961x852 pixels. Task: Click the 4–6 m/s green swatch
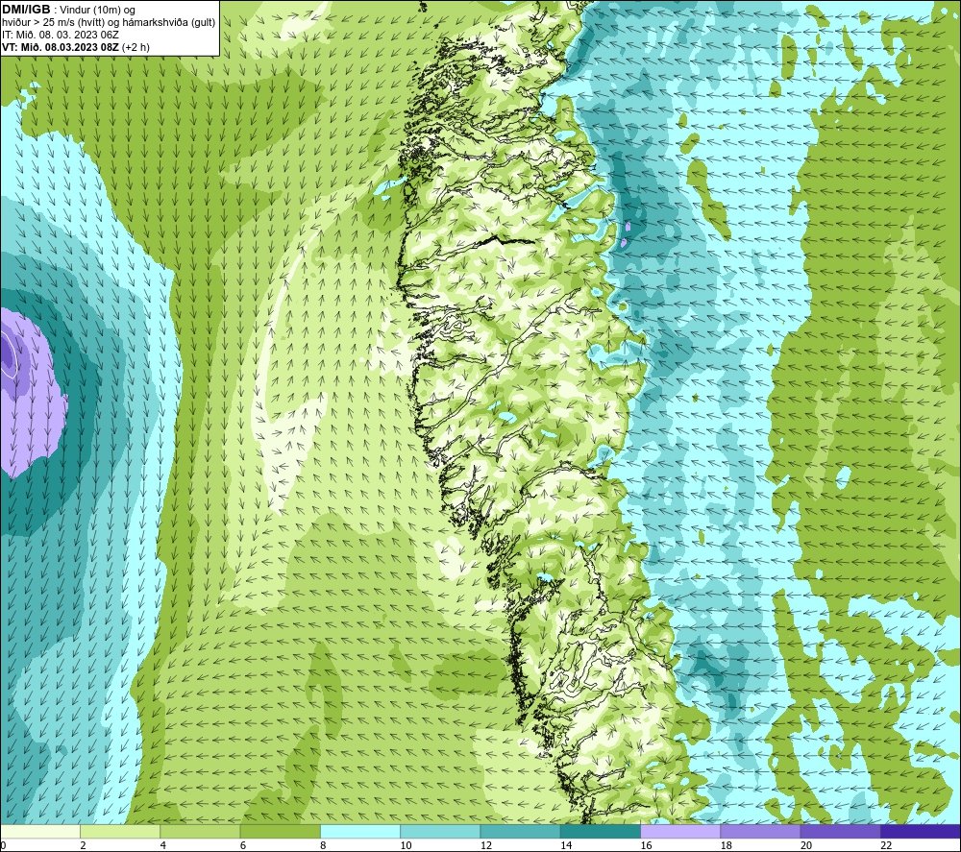tap(200, 831)
